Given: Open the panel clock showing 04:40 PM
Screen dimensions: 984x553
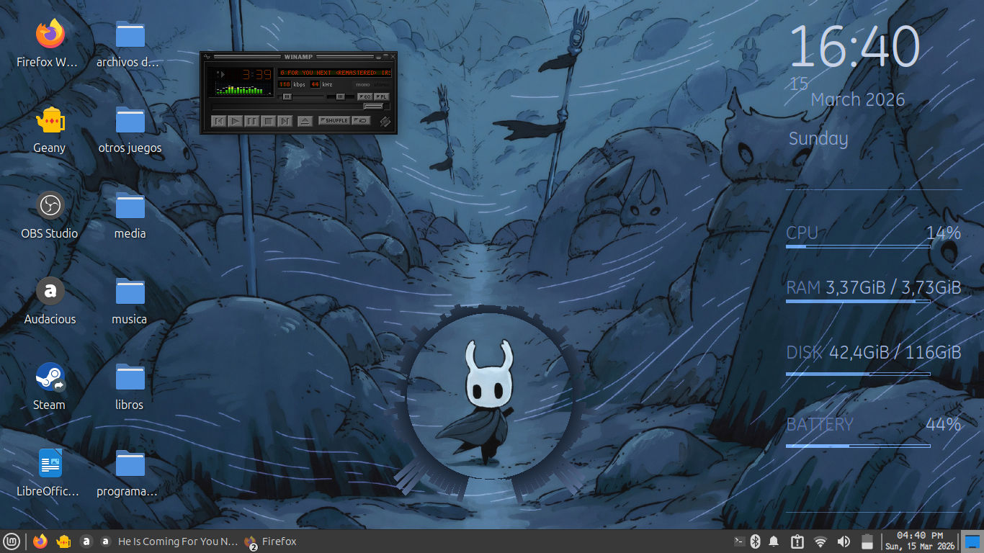Looking at the screenshot, I should pos(920,541).
